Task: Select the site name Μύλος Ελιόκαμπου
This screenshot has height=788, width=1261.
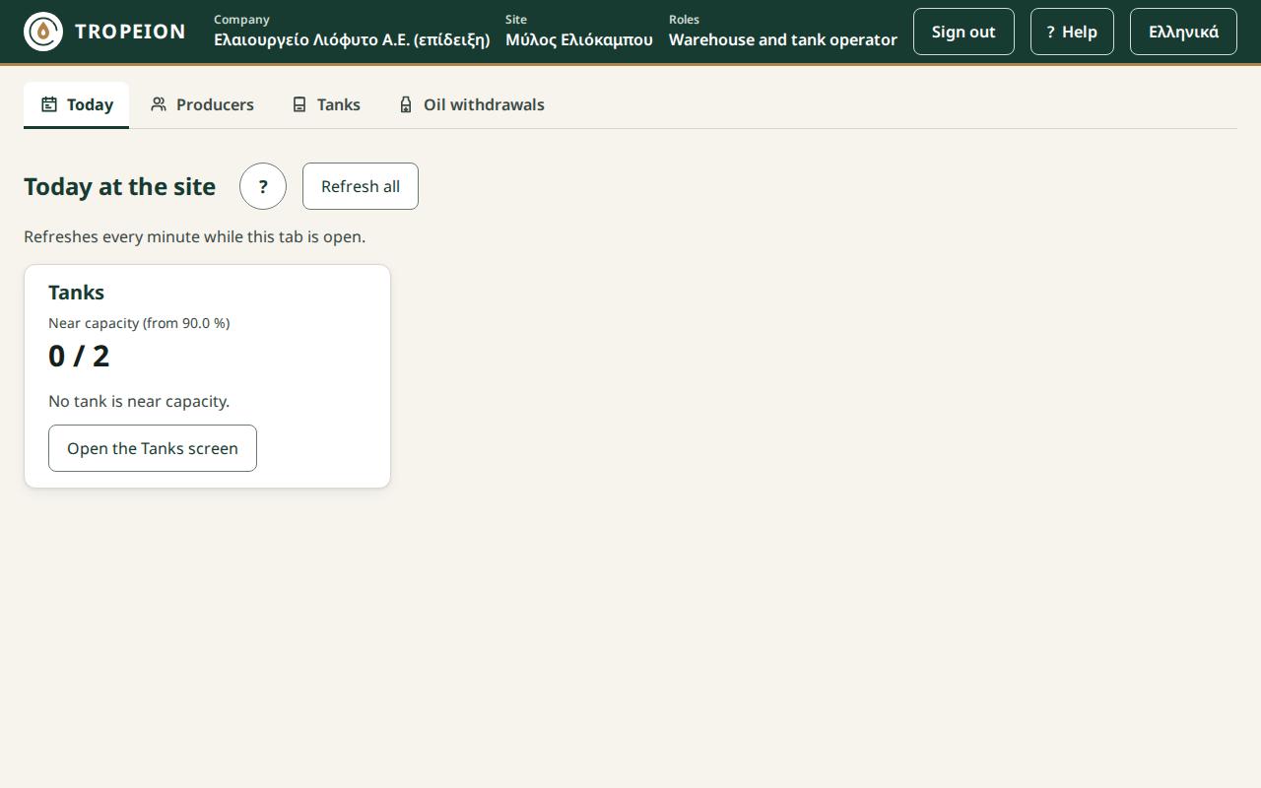Action: (579, 40)
